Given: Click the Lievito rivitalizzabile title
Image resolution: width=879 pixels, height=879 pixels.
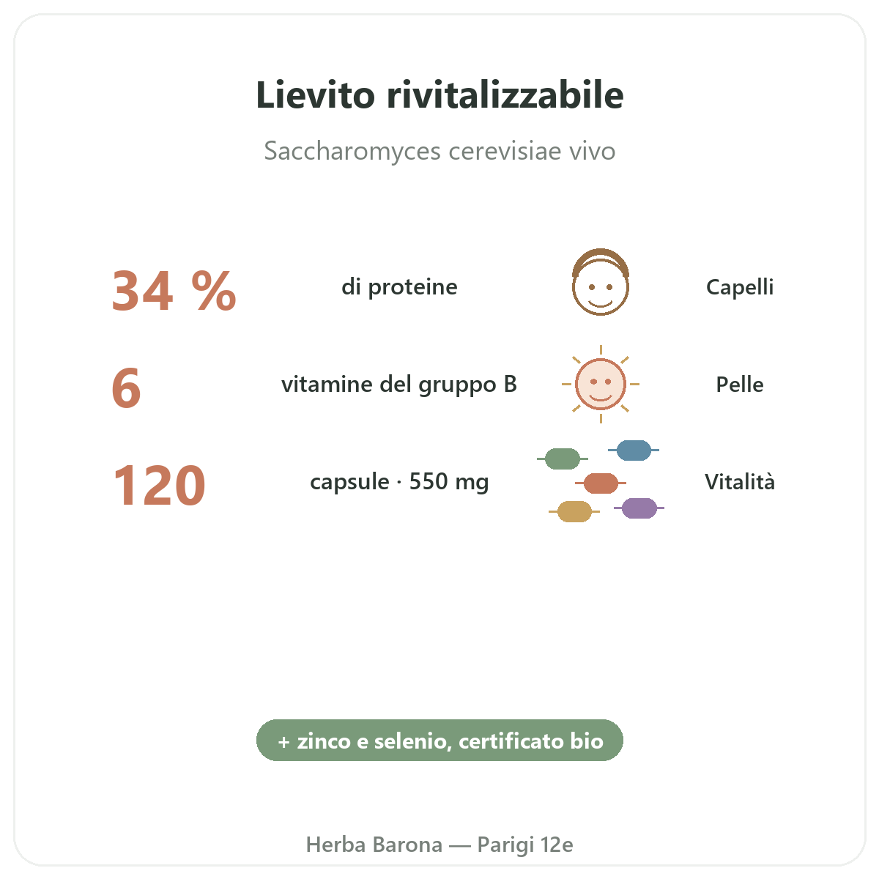Looking at the screenshot, I should [439, 95].
